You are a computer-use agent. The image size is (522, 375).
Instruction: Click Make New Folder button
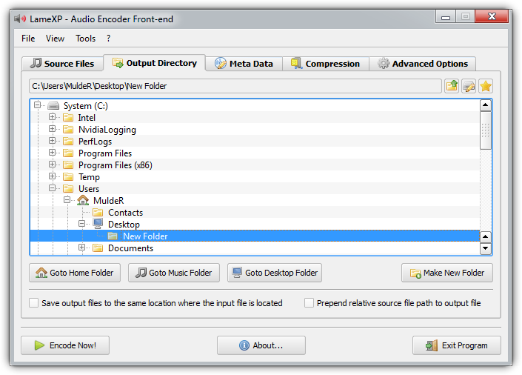[447, 273]
